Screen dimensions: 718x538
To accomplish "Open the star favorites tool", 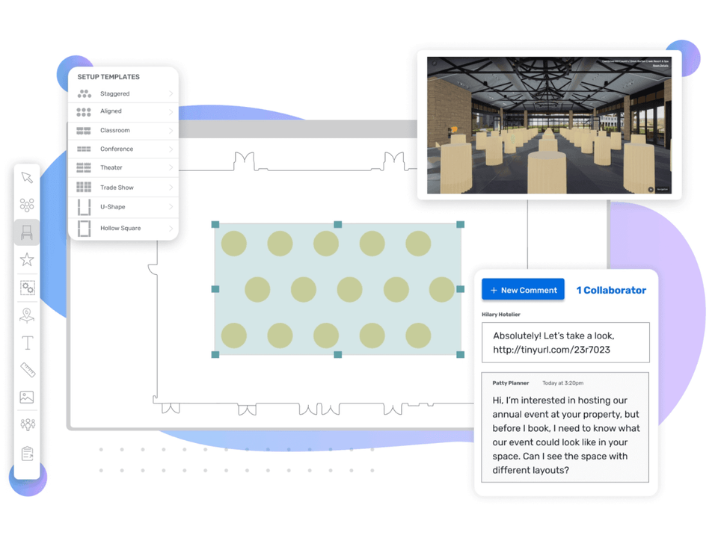I will click(27, 259).
